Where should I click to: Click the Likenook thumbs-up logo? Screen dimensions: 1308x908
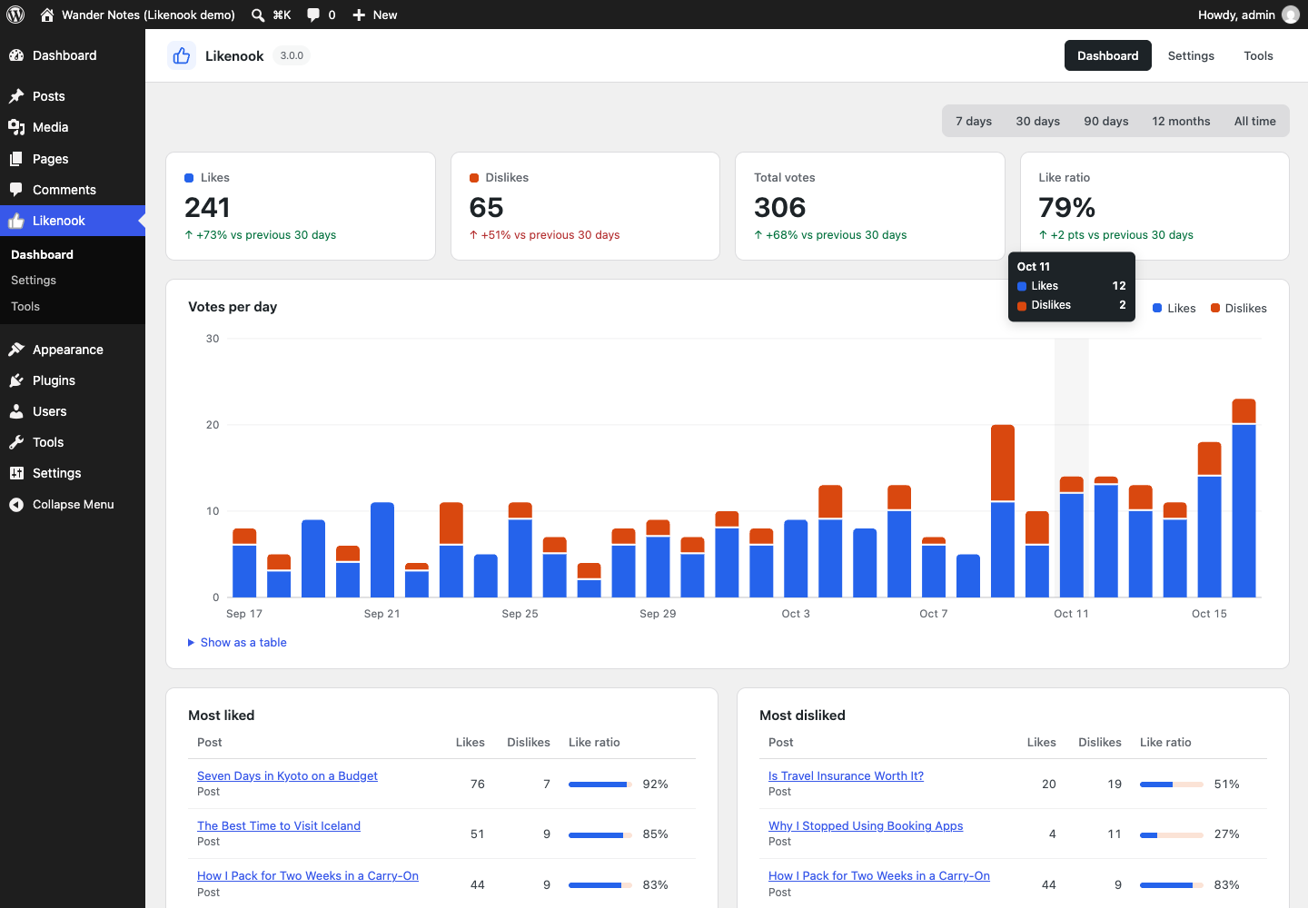[x=182, y=55]
